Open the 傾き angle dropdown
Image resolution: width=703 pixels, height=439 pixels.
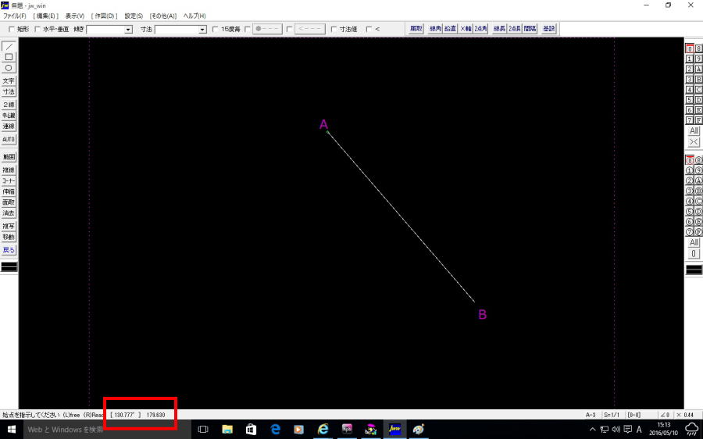click(129, 30)
